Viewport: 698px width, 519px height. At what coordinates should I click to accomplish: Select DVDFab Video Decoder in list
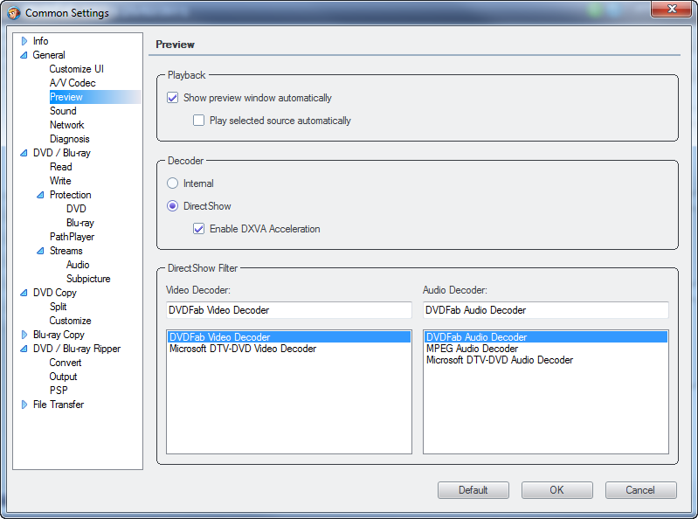(289, 337)
